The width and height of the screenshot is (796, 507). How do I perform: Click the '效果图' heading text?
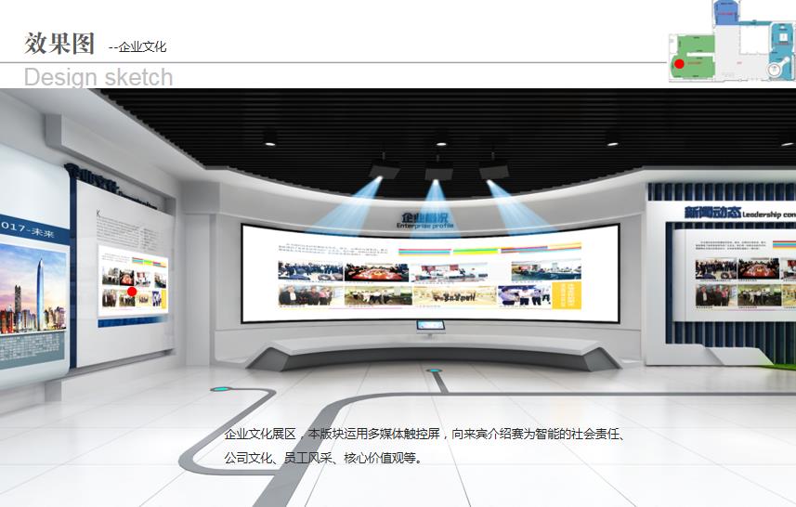(59, 44)
